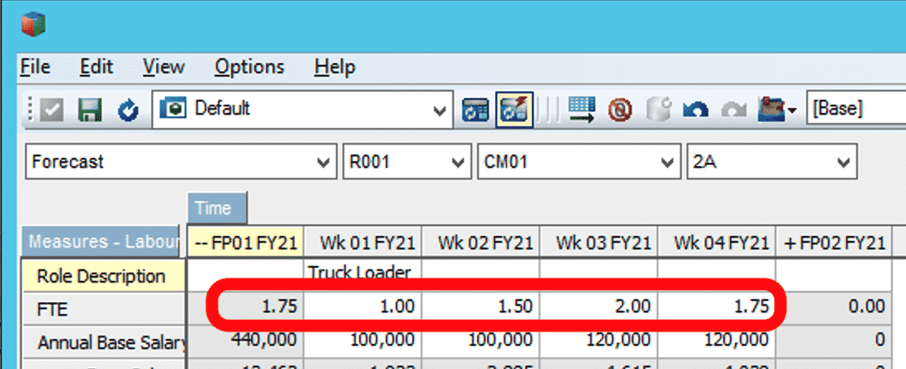This screenshot has width=906, height=369.
Task: Click Annual Base Salary 100,000 under Wk 02
Action: click(480, 341)
